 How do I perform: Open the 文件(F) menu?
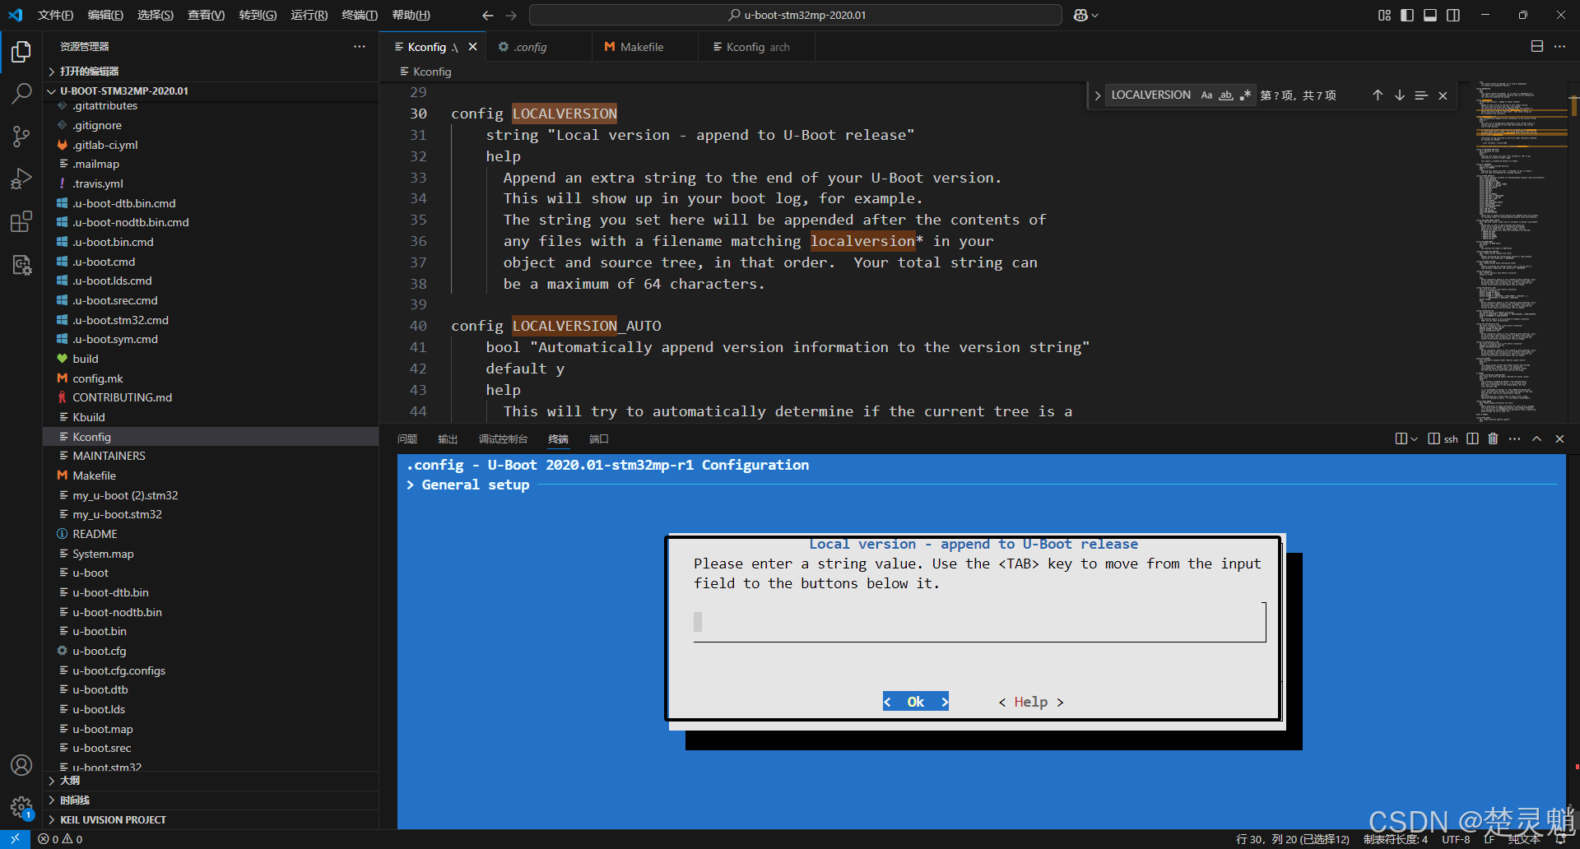click(56, 15)
